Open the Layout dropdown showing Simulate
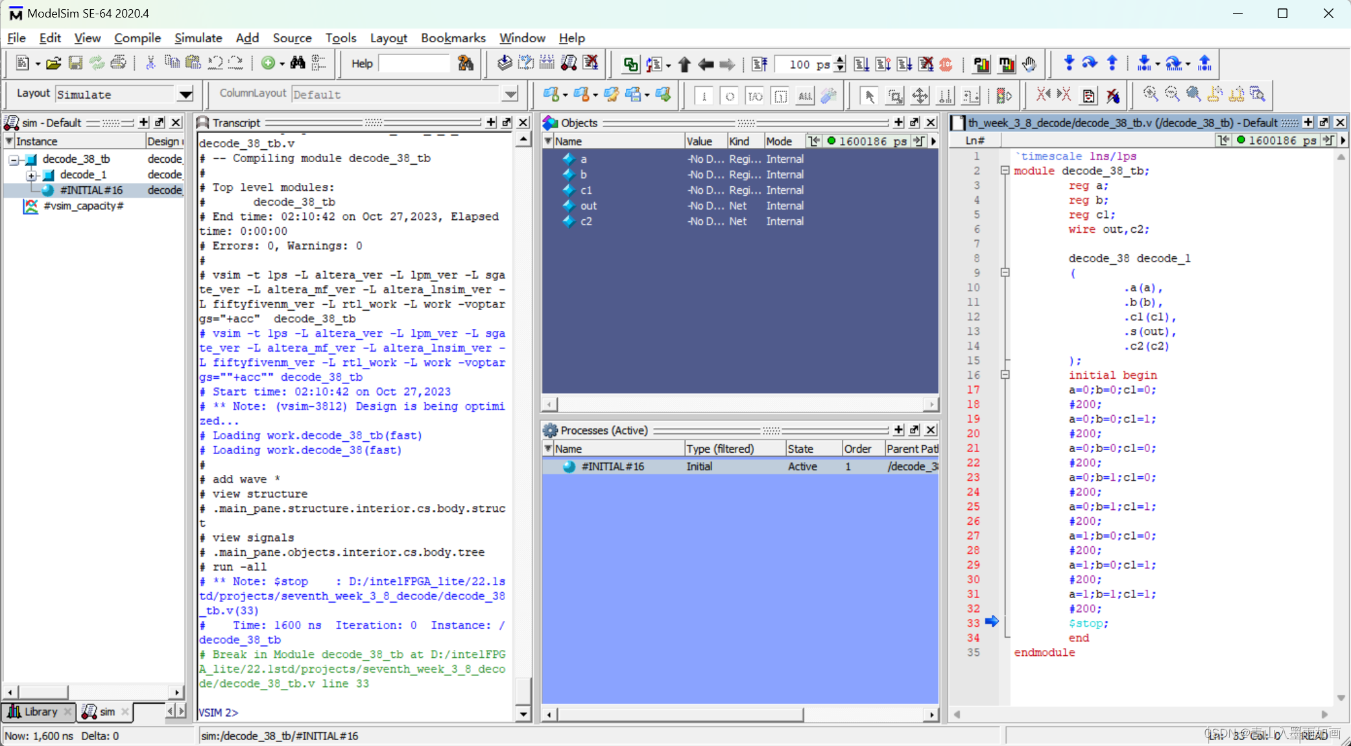This screenshot has height=746, width=1351. [x=185, y=94]
